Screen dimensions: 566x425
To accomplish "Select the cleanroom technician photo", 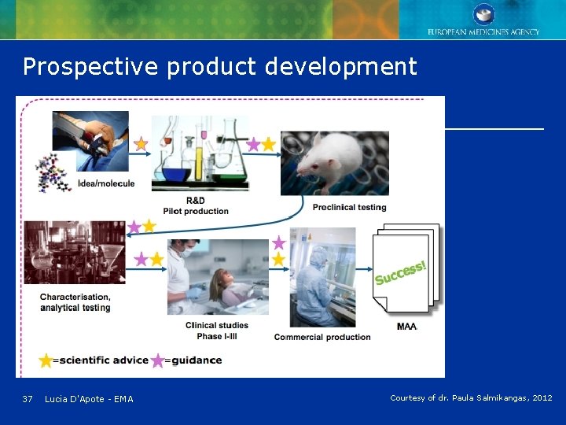I will (x=323, y=277).
